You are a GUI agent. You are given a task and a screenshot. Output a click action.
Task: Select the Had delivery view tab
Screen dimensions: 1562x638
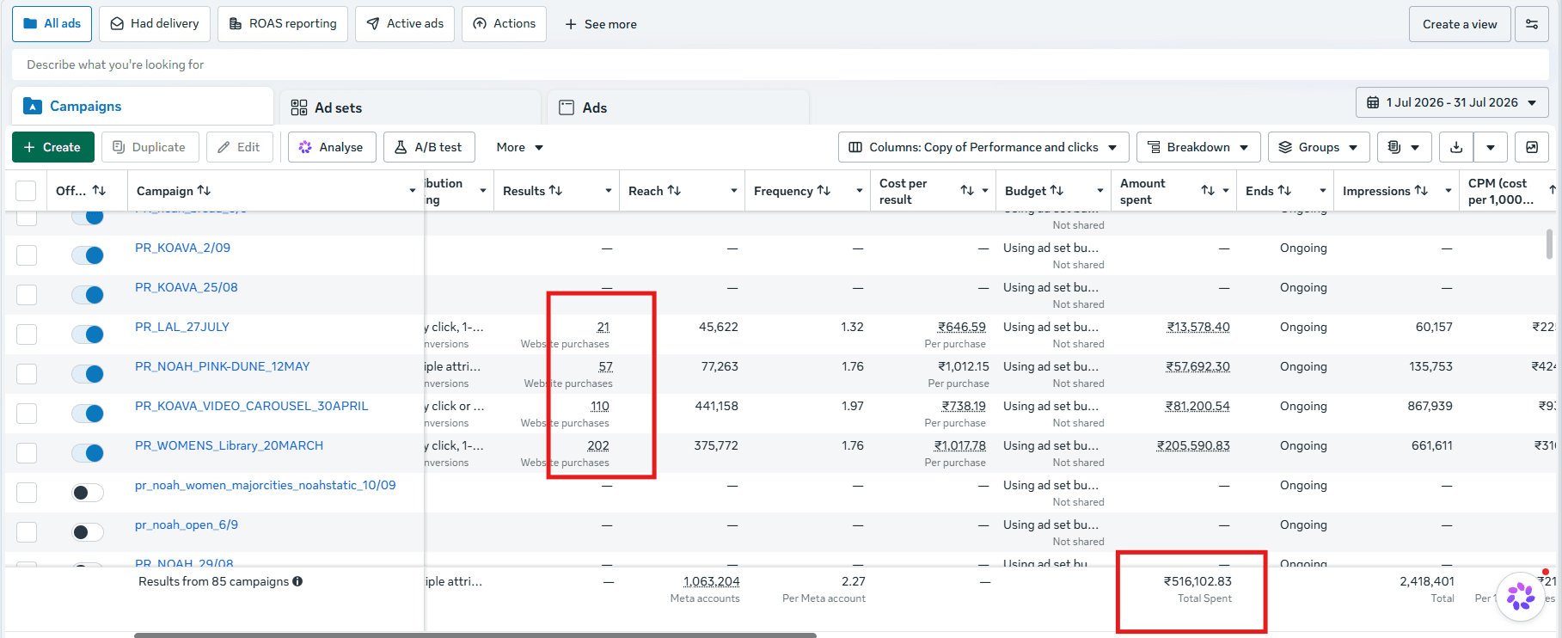(155, 24)
